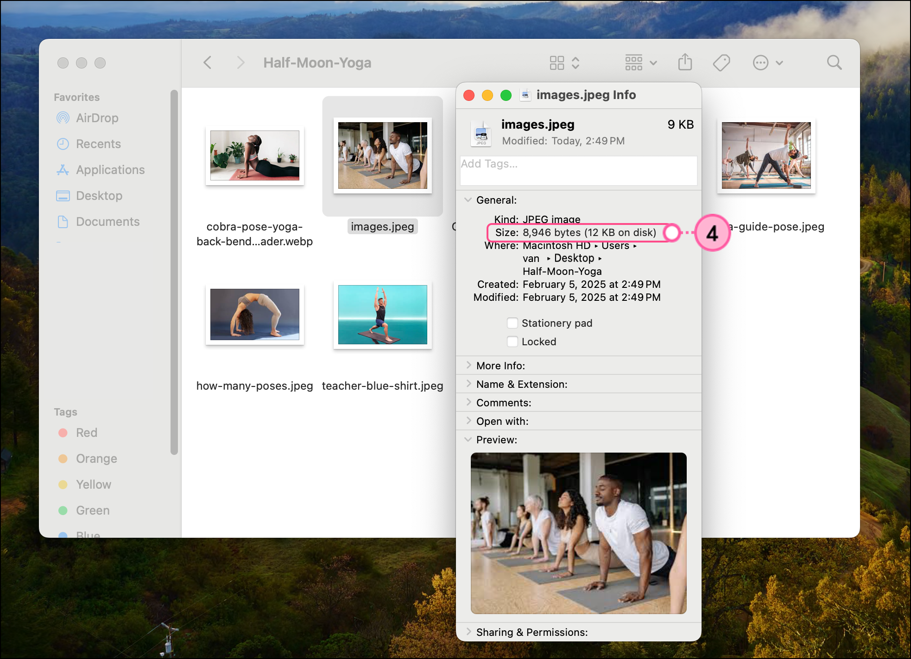
Task: Open AirDrop in the sidebar
Action: tap(87, 118)
